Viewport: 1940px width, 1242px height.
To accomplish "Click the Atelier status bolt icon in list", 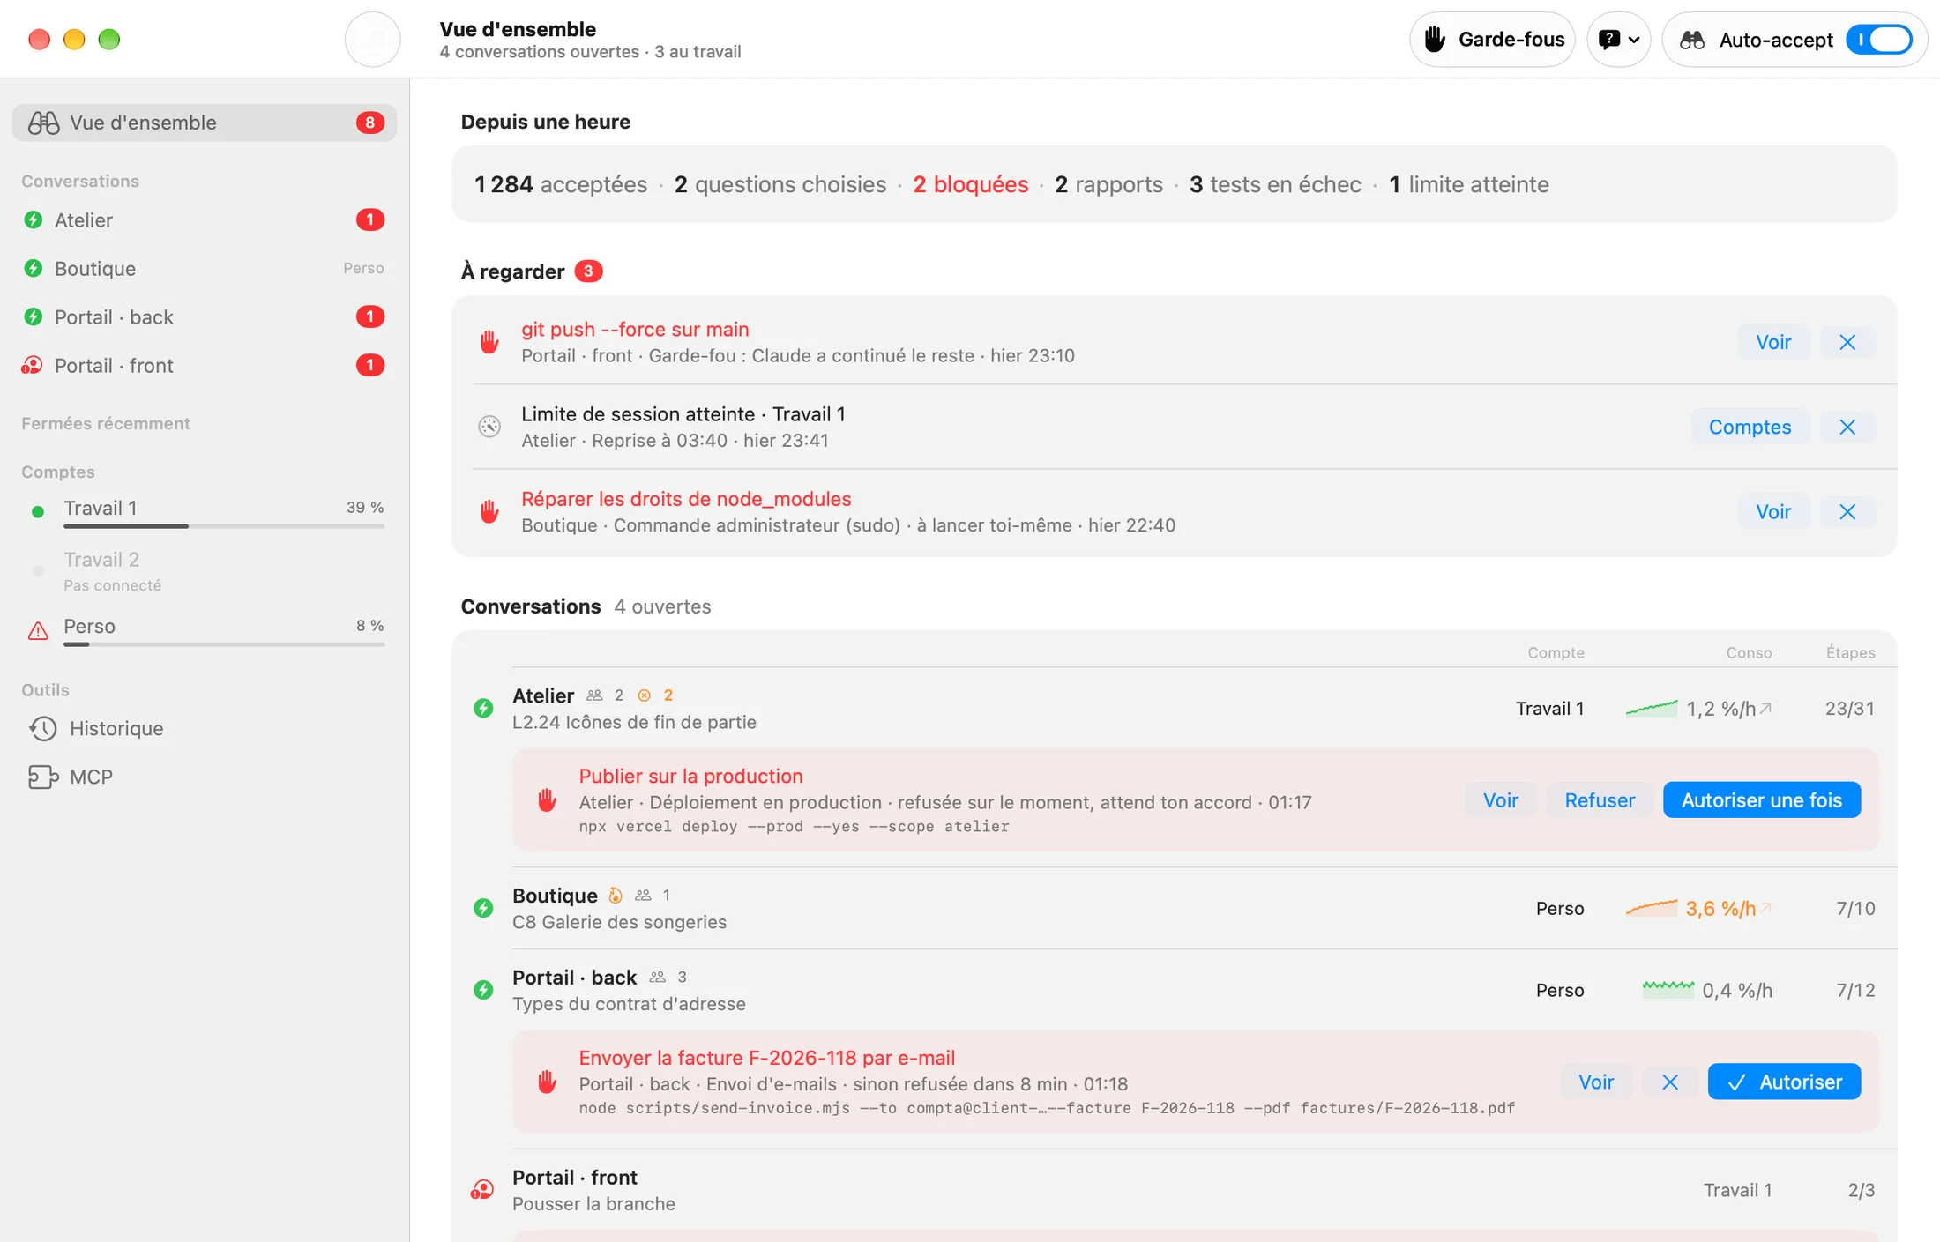I will coord(483,708).
